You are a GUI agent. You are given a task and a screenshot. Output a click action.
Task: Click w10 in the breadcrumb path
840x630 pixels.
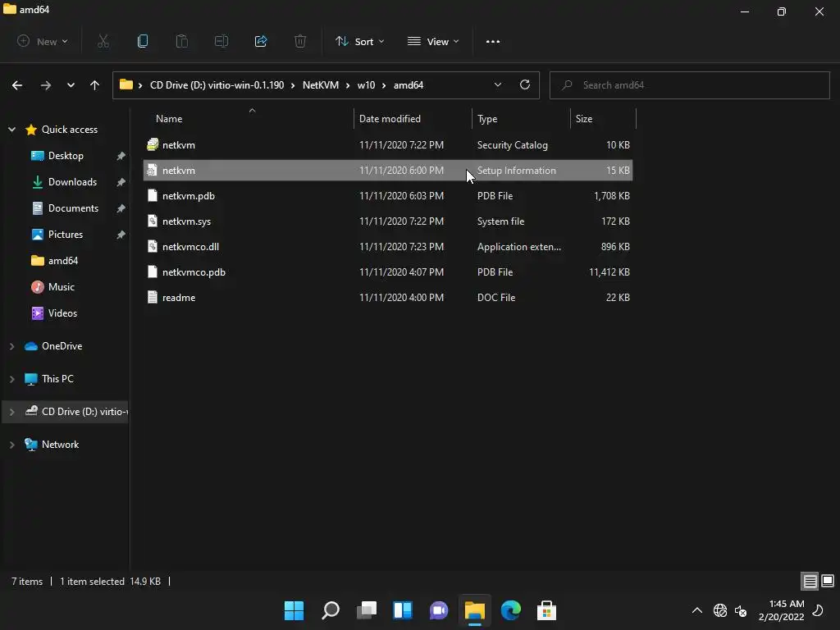click(366, 85)
